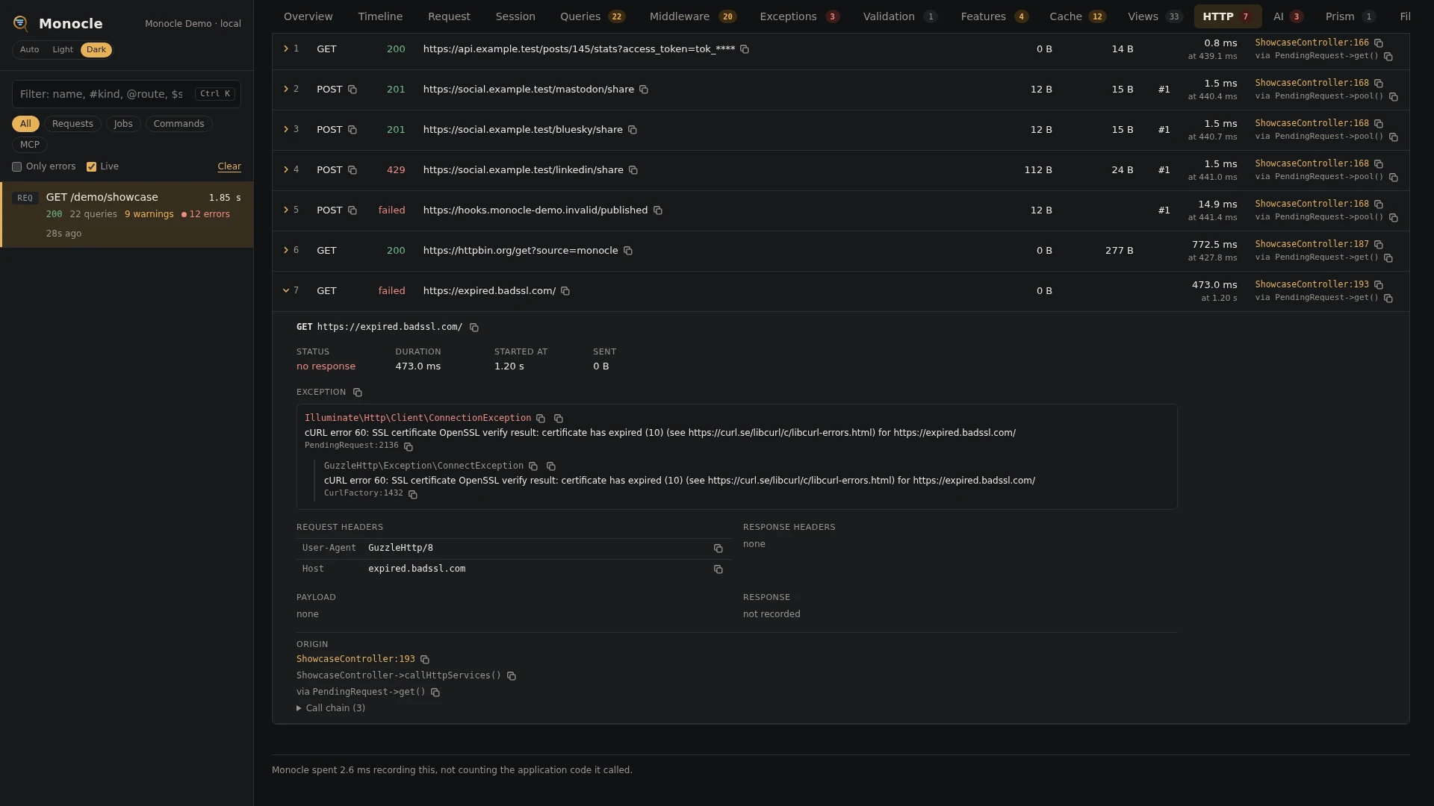
Task: Switch theme to Auto
Action: pyautogui.click(x=30, y=50)
